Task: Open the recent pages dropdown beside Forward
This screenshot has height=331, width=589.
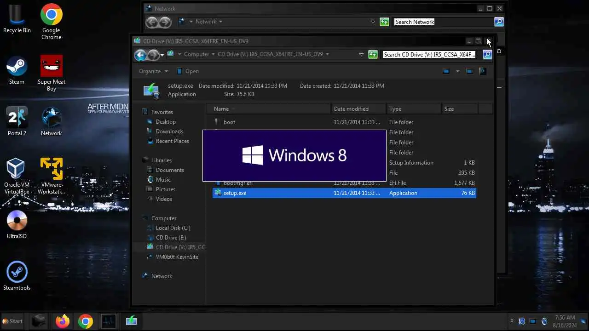Action: point(162,55)
